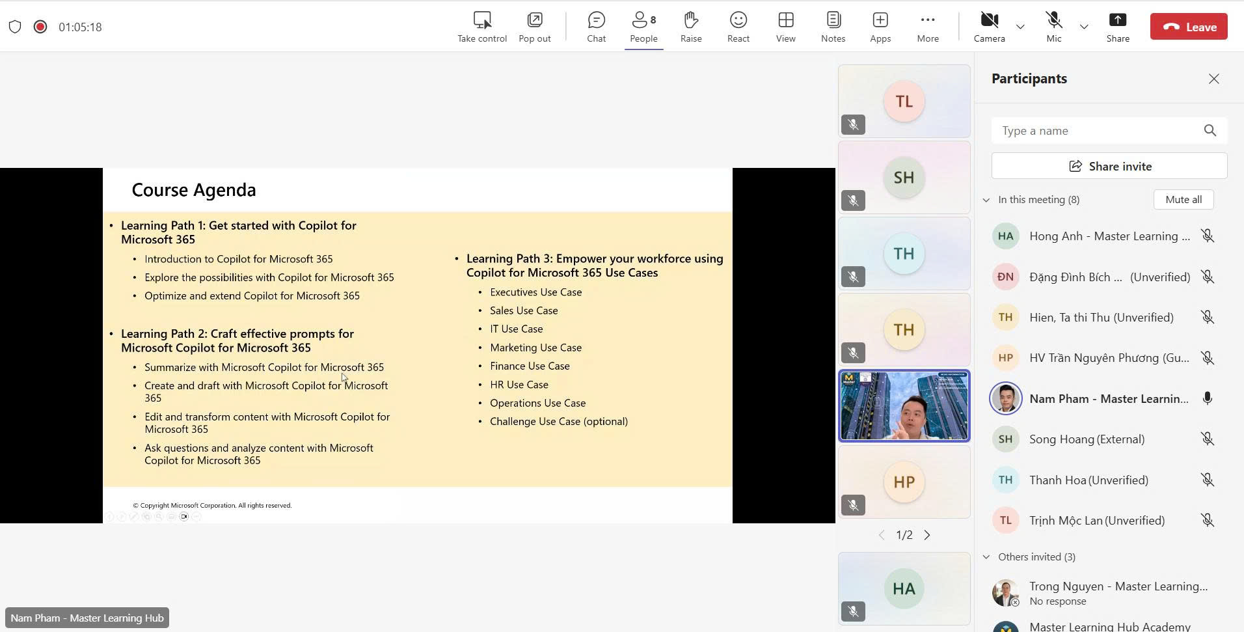Click Nam Pham's active mic icon
This screenshot has width=1244, height=632.
tap(1208, 398)
